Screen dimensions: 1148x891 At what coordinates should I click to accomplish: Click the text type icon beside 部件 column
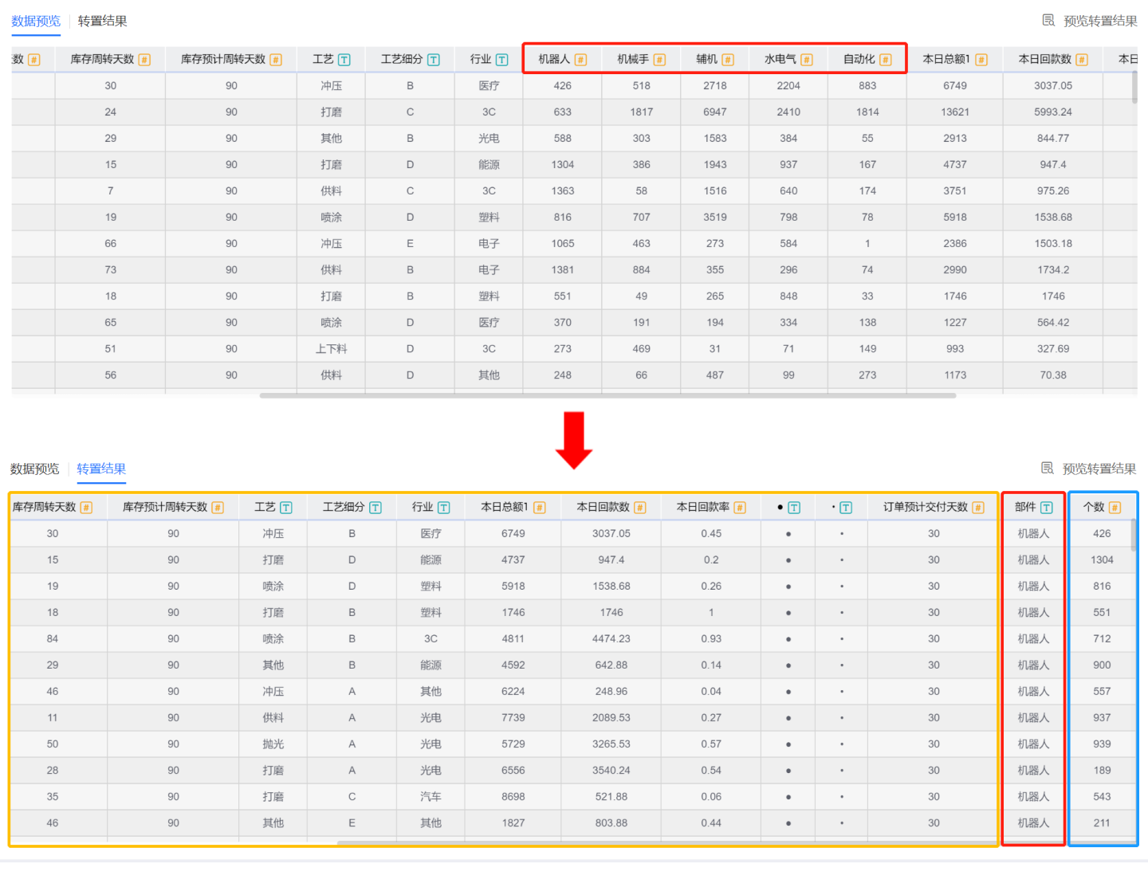pos(1047,508)
